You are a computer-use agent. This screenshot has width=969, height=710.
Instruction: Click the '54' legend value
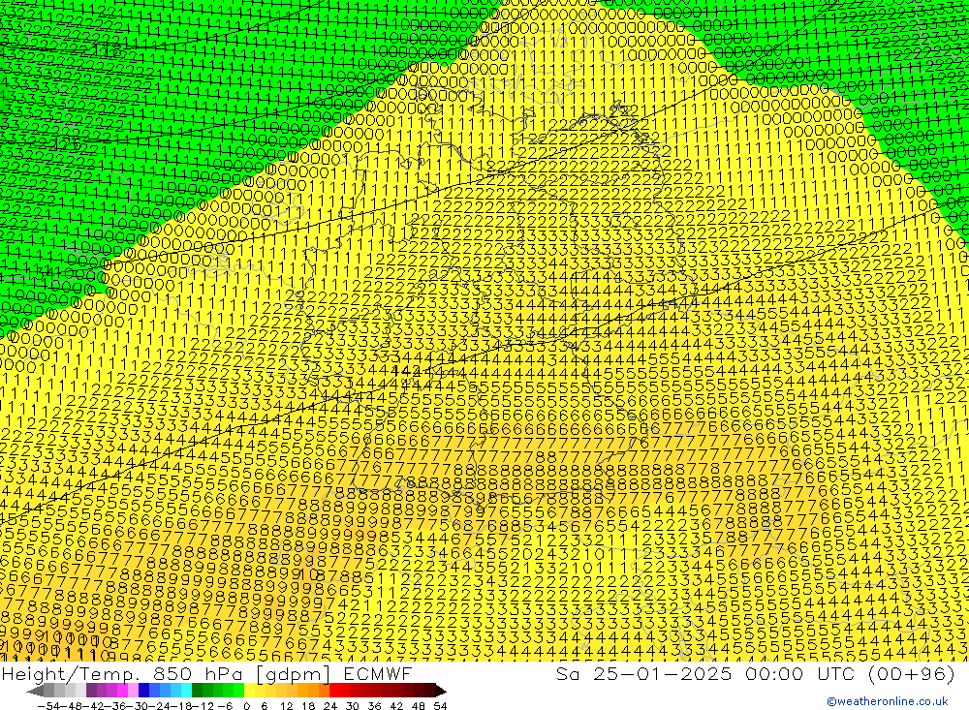pyautogui.click(x=440, y=706)
